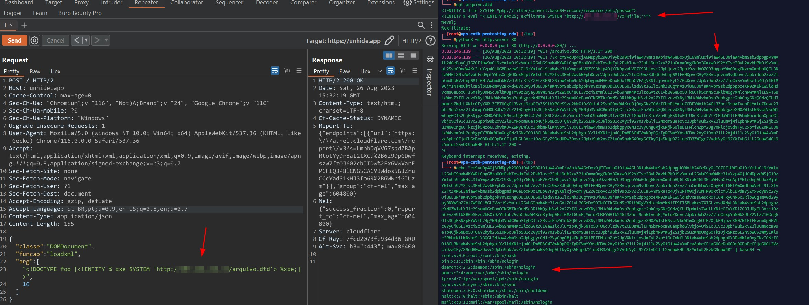
Task: Go back to previous request arrow
Action: point(77,40)
